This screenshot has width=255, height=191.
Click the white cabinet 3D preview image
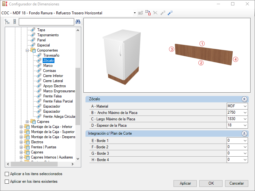tap(122, 57)
